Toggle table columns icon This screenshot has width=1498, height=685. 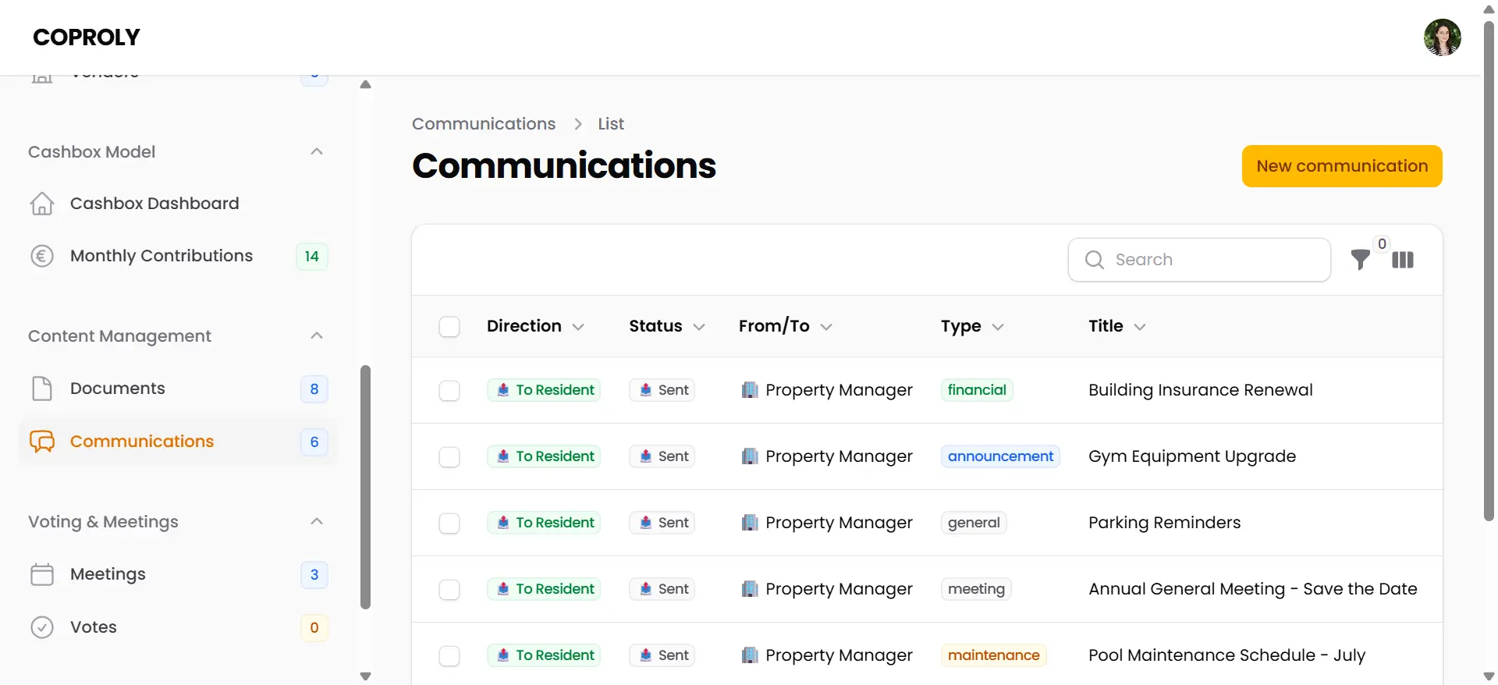click(x=1403, y=260)
